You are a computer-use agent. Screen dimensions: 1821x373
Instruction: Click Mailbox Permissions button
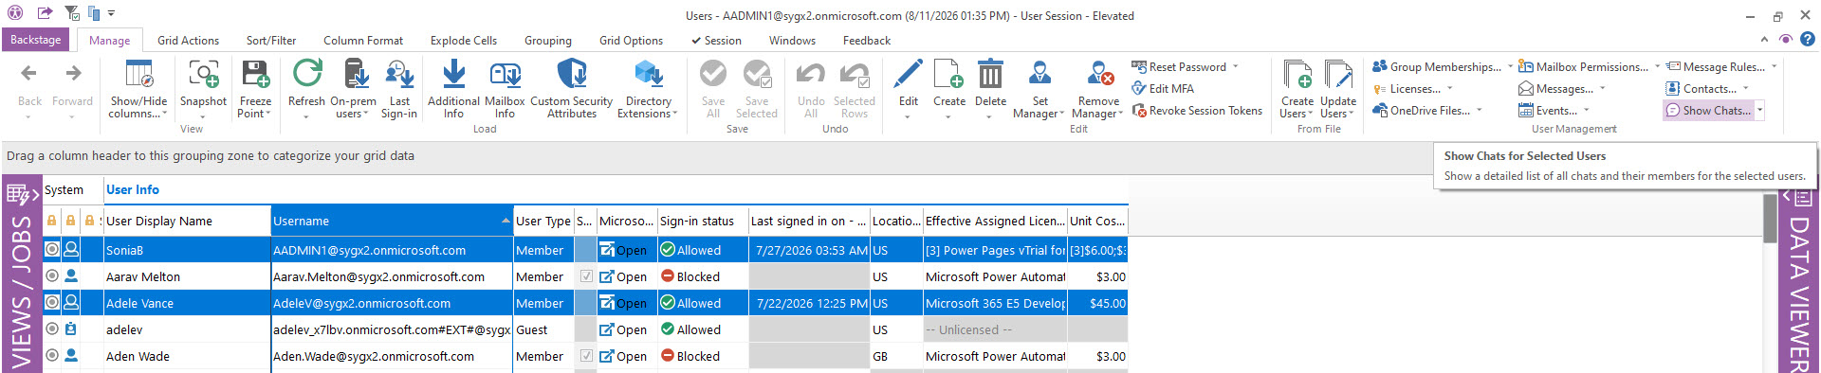pyautogui.click(x=1583, y=67)
